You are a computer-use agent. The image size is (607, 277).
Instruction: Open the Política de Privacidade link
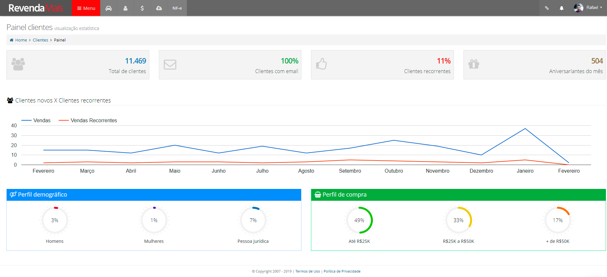[x=342, y=272]
